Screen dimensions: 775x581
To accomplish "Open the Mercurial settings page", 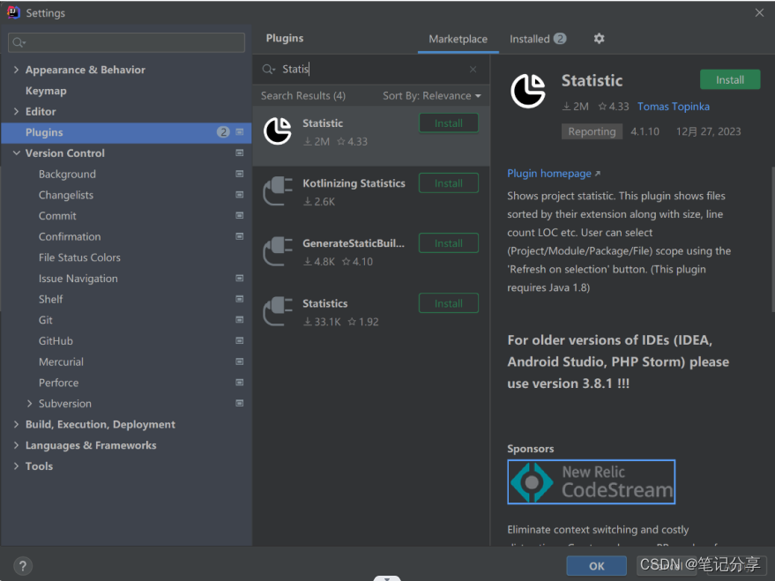I will coord(62,361).
